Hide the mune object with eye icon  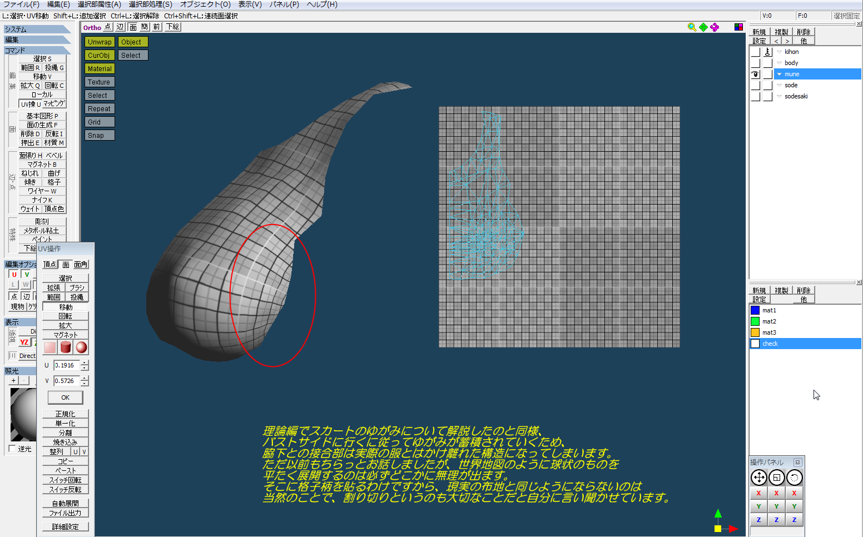pos(755,74)
